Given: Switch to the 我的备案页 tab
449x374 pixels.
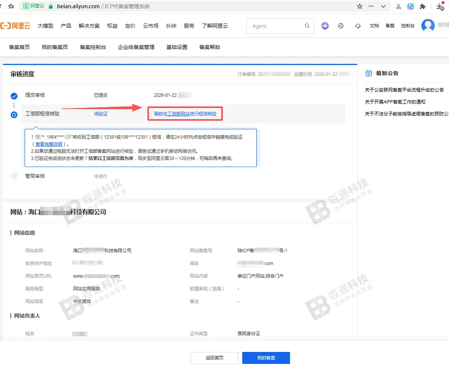Looking at the screenshot, I should (x=55, y=47).
